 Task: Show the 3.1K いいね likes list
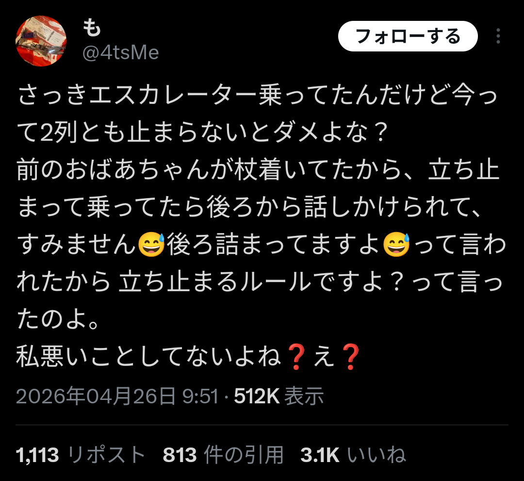coord(353,455)
